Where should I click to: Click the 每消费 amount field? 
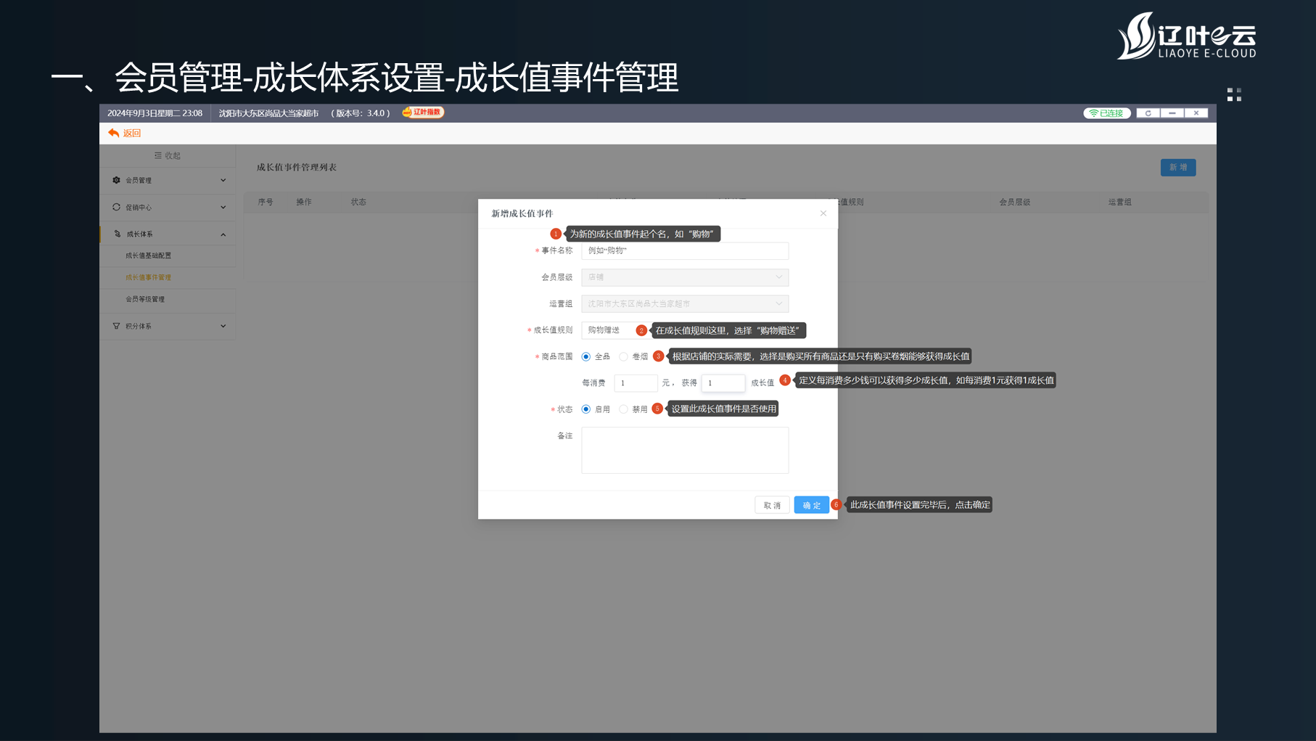point(636,382)
